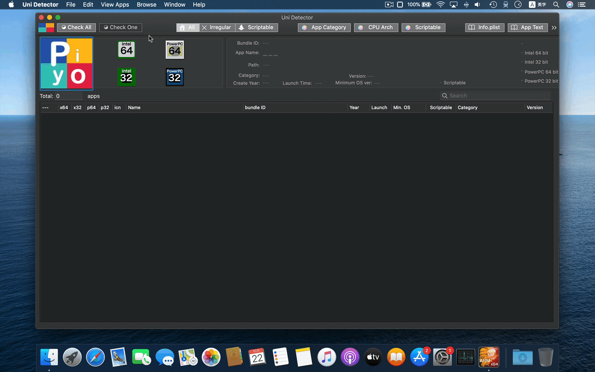Image resolution: width=595 pixels, height=372 pixels.
Task: Open Finder from the Dock
Action: coord(49,357)
